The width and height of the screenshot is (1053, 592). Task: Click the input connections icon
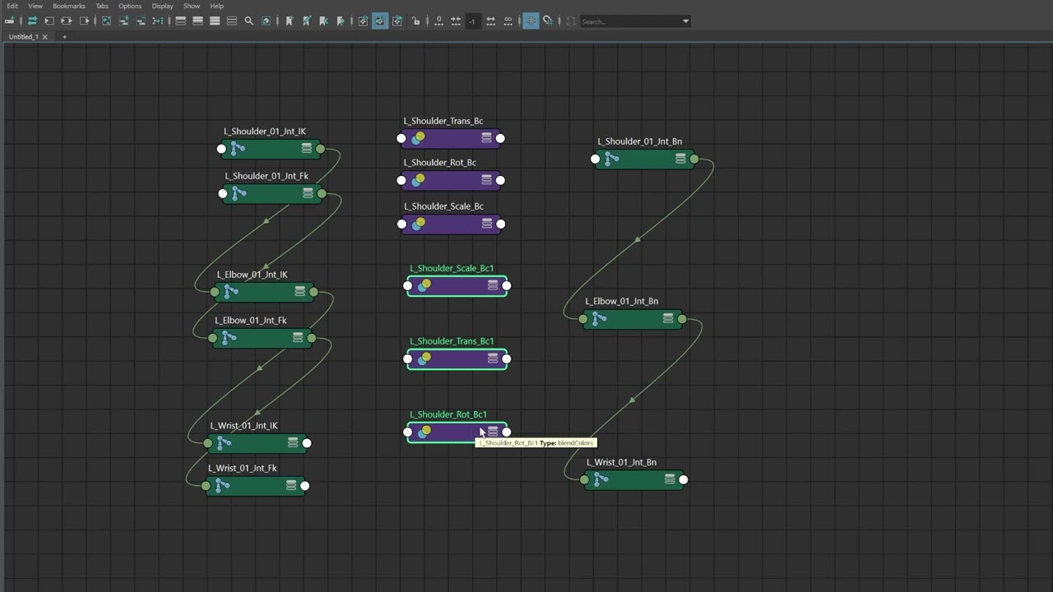coord(49,21)
